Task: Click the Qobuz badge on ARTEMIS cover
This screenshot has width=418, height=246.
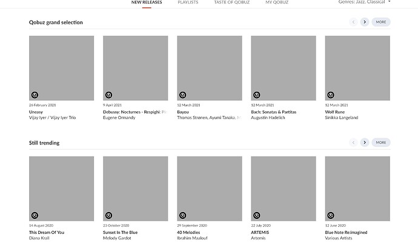Action: [256, 215]
